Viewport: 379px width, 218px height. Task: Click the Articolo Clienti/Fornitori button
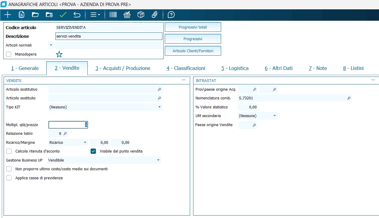[x=193, y=51]
